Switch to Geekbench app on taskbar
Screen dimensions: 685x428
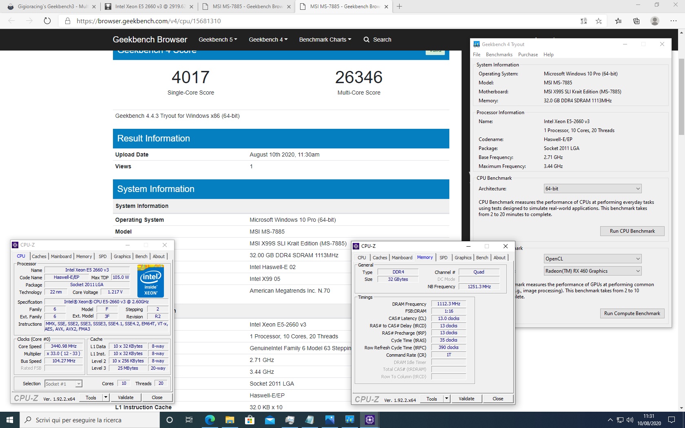(349, 420)
